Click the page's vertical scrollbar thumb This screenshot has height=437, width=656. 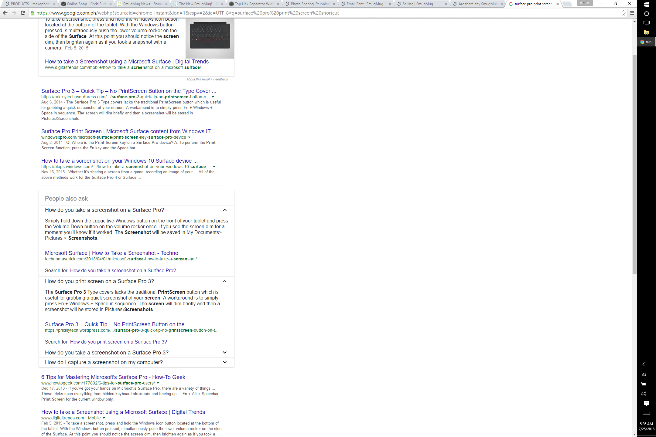click(x=634, y=164)
